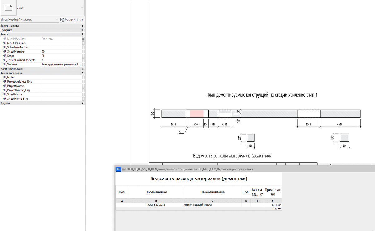Image resolution: width=375 pixels, height=231 pixels.
Task: Click associate button for INF_SheetName
Action: tap(83, 94)
